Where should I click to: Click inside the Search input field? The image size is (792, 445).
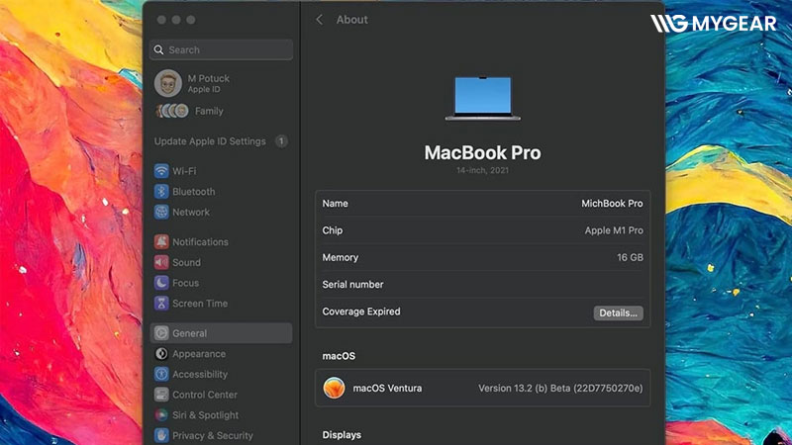pos(221,50)
